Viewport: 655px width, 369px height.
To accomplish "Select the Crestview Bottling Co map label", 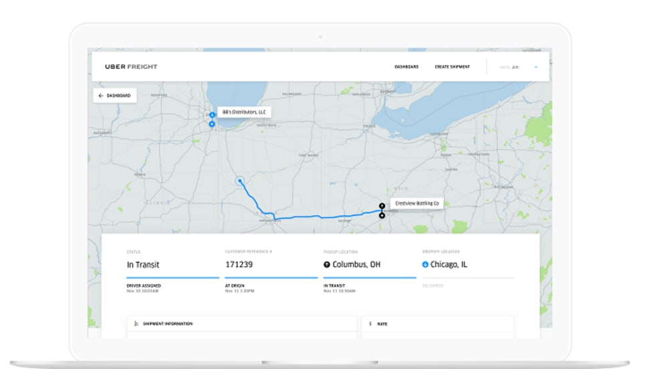I will [x=417, y=203].
